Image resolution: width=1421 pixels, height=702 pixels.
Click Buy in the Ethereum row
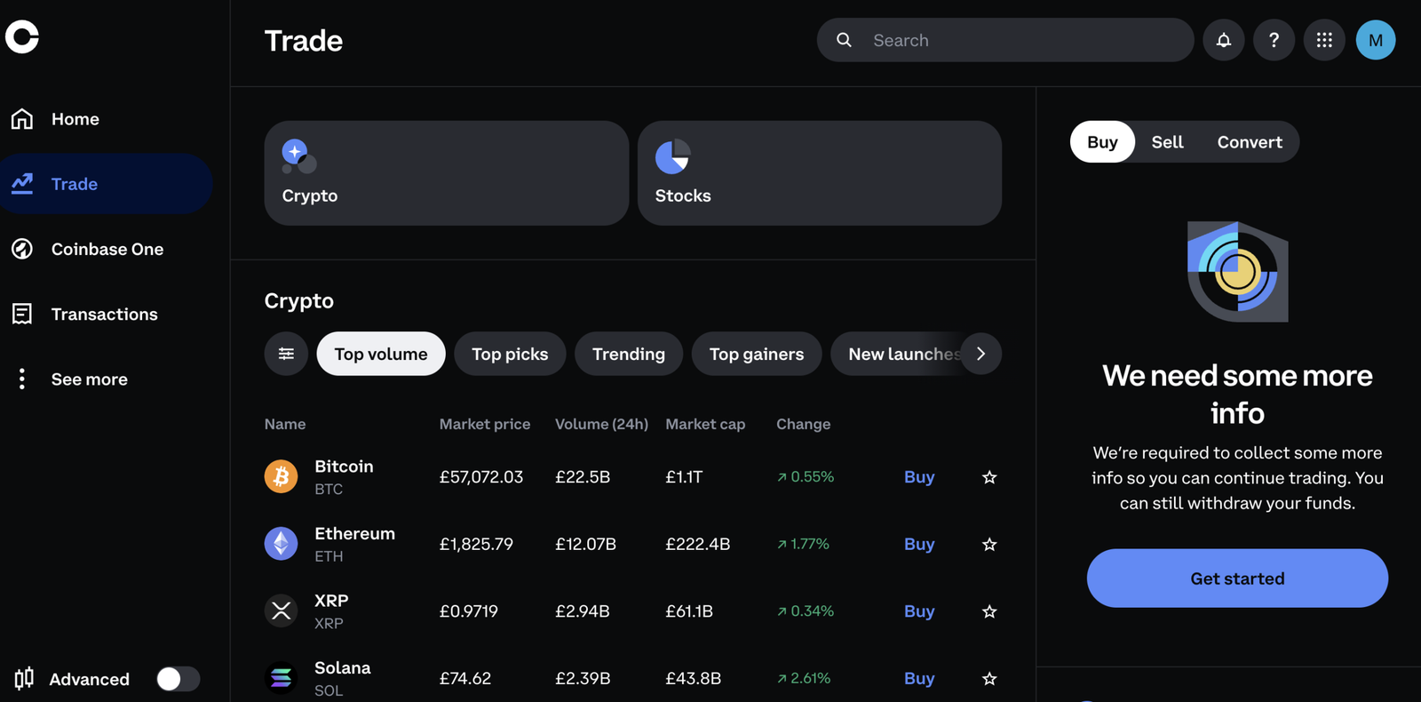pos(919,544)
